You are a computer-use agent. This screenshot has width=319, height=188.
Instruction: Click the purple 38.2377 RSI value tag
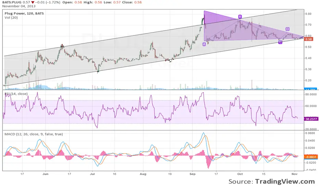pos(311,119)
